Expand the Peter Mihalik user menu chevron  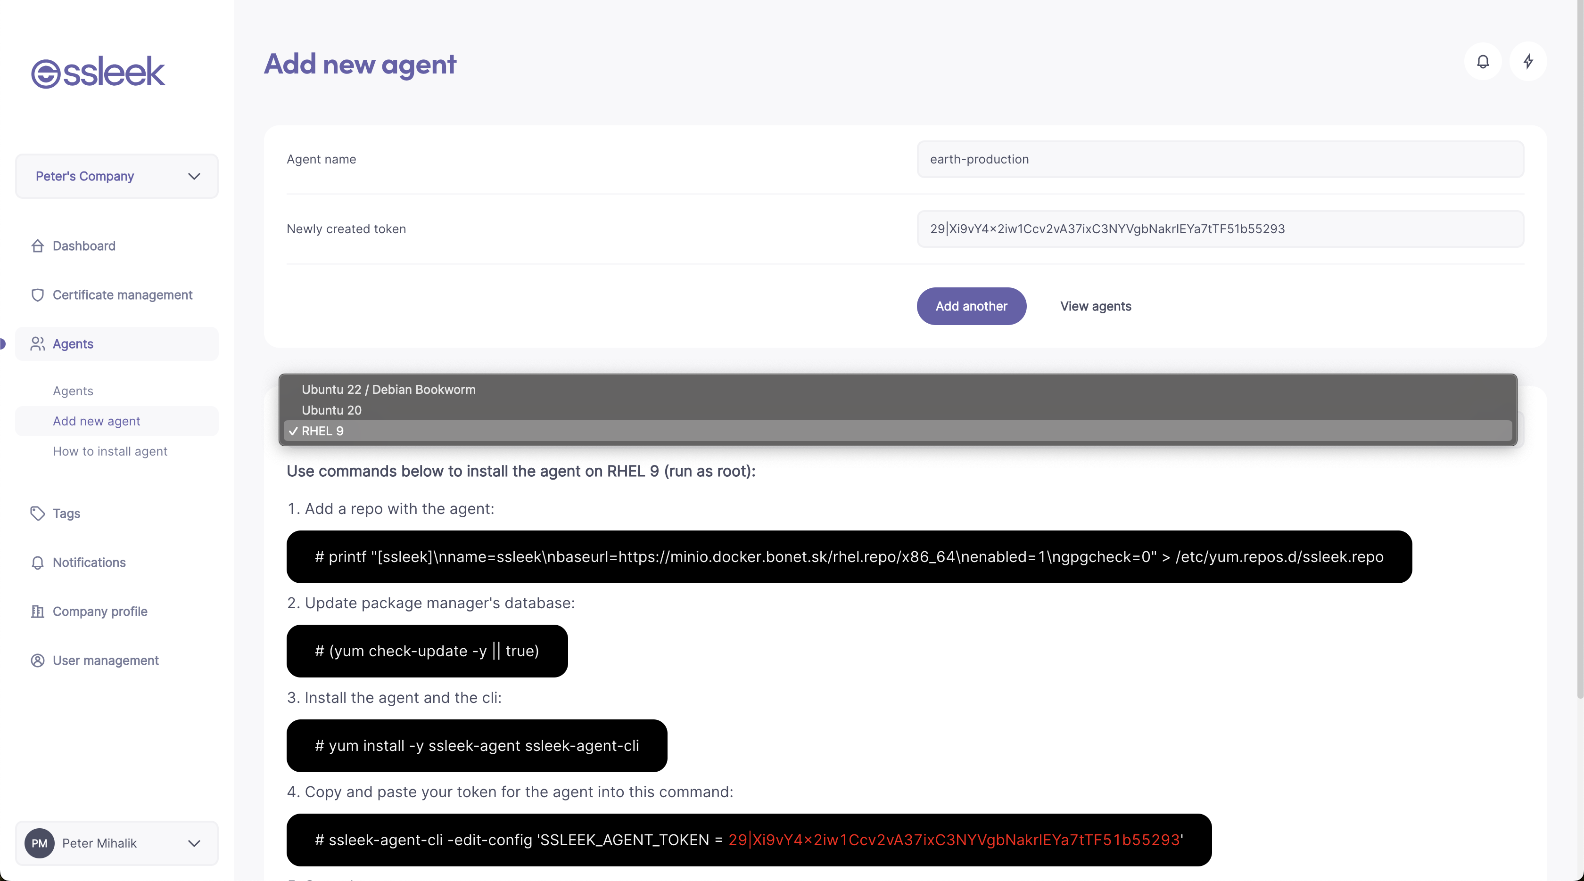194,843
